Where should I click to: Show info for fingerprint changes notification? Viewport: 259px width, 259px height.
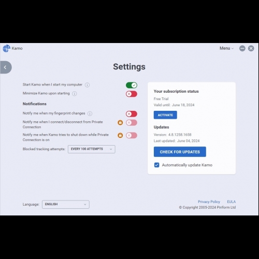90,113
